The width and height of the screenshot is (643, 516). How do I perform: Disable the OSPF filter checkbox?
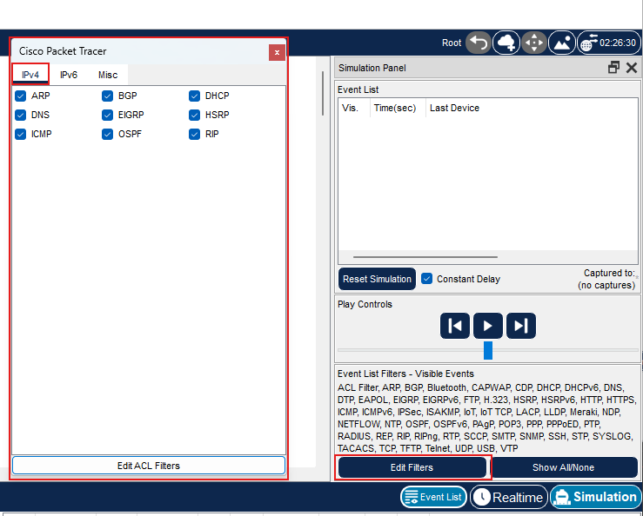pyautogui.click(x=108, y=134)
